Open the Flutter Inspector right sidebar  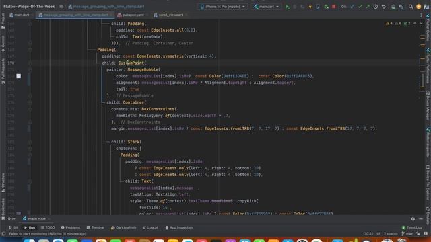[428, 143]
